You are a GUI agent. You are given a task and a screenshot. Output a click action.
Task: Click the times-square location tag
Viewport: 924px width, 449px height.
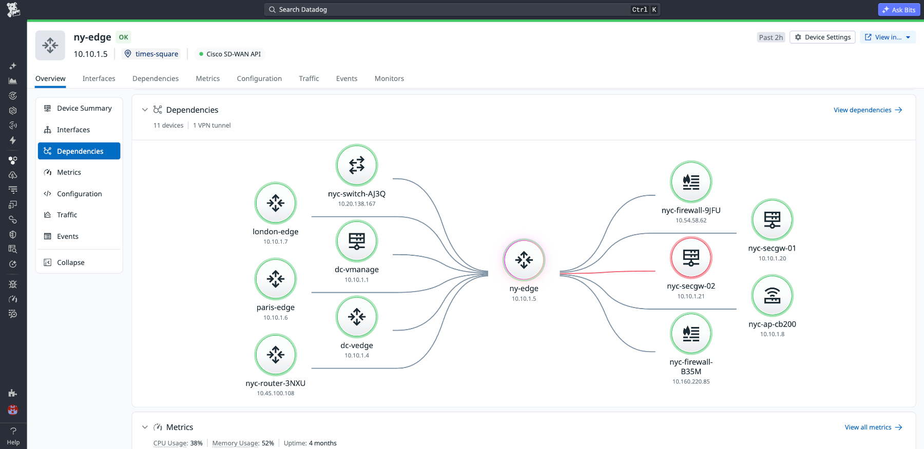click(x=151, y=54)
